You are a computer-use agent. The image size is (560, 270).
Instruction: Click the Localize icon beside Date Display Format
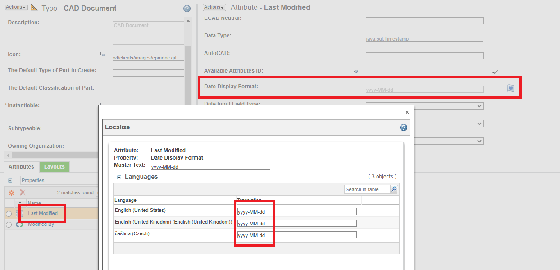[x=511, y=88]
